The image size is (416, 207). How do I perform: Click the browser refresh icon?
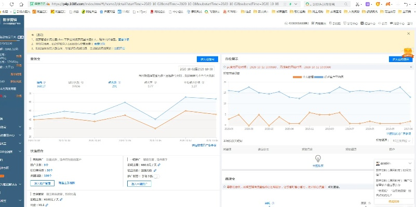pos(11,3)
